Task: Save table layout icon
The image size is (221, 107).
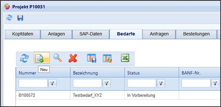Action: 92,58
